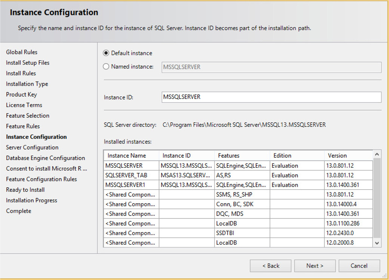Go to Ready to Install step
Screen dimensions: 389x280
(25, 190)
